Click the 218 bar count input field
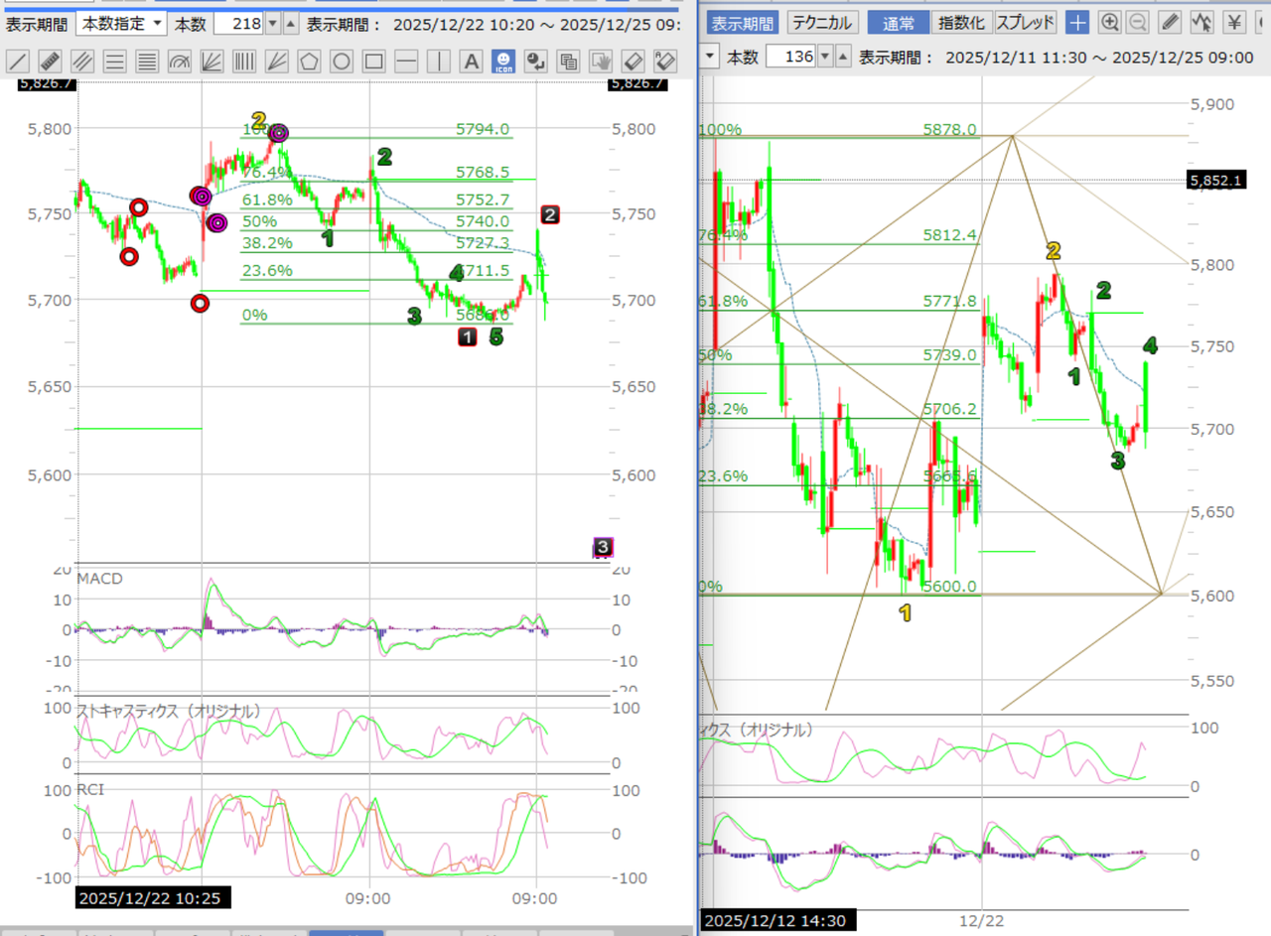Screen dimensions: 1271x936 pyautogui.click(x=237, y=23)
